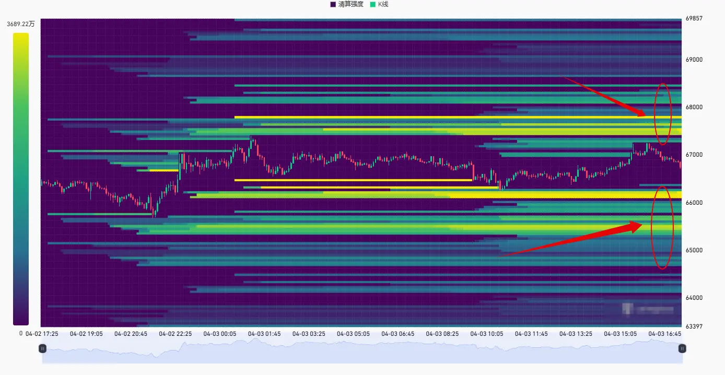This screenshot has width=725, height=375.
Task: Click the 66000 price axis label
Action: [694, 203]
